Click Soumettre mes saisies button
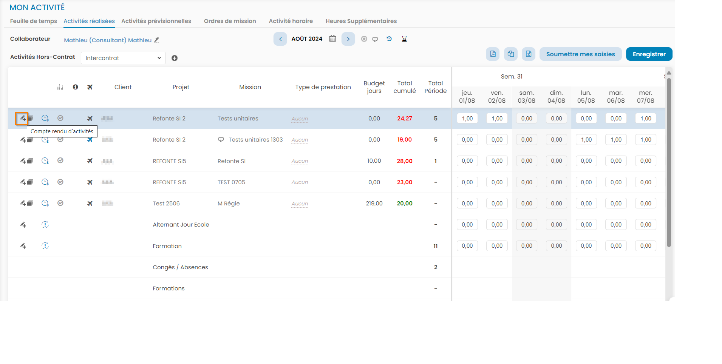722x364 pixels. tap(580, 54)
